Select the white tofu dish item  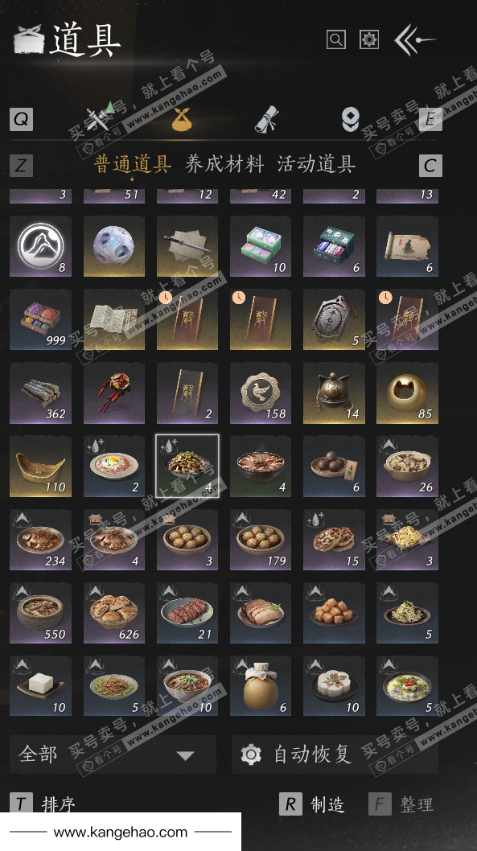(x=41, y=686)
